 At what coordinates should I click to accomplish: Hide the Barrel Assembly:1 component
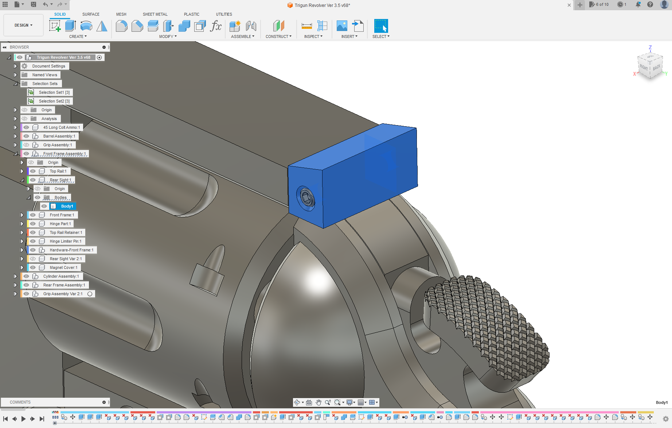pos(26,136)
